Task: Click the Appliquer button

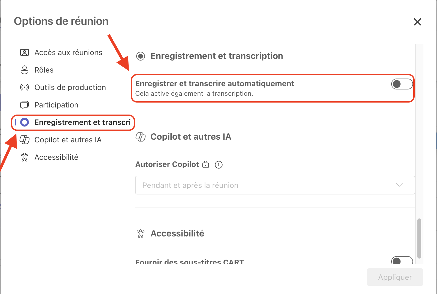Action: [x=395, y=277]
